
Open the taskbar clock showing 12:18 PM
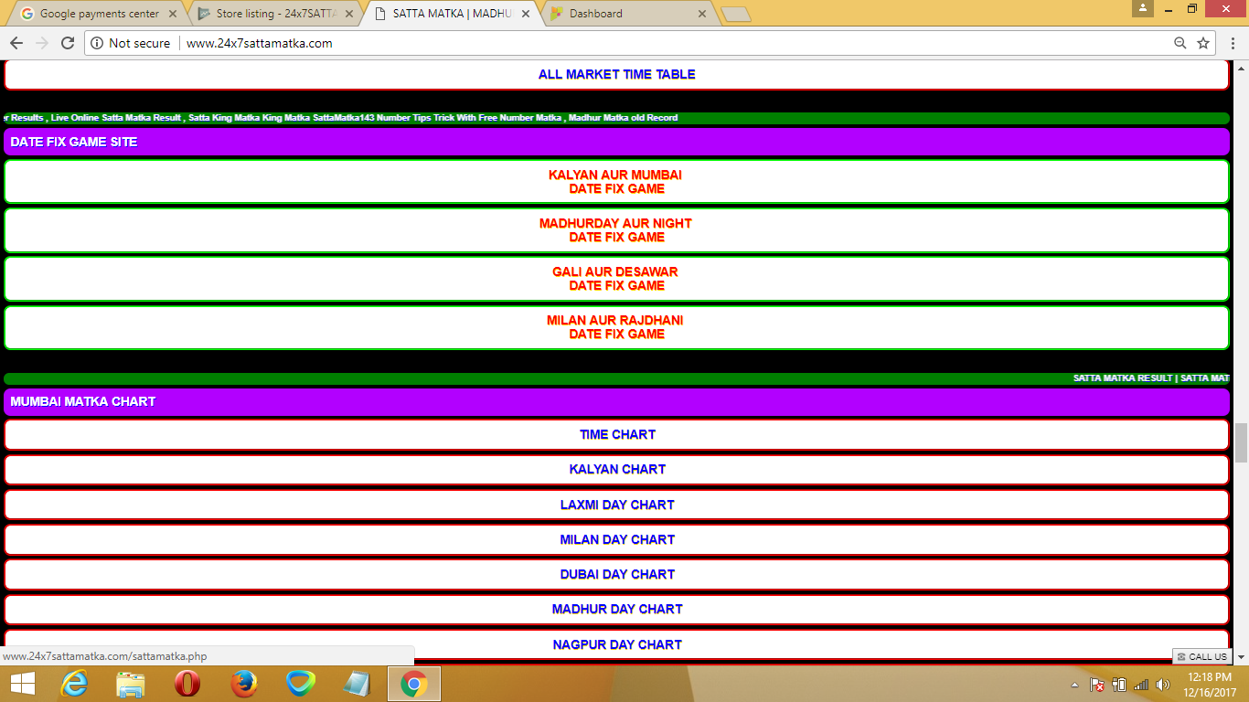(x=1209, y=684)
